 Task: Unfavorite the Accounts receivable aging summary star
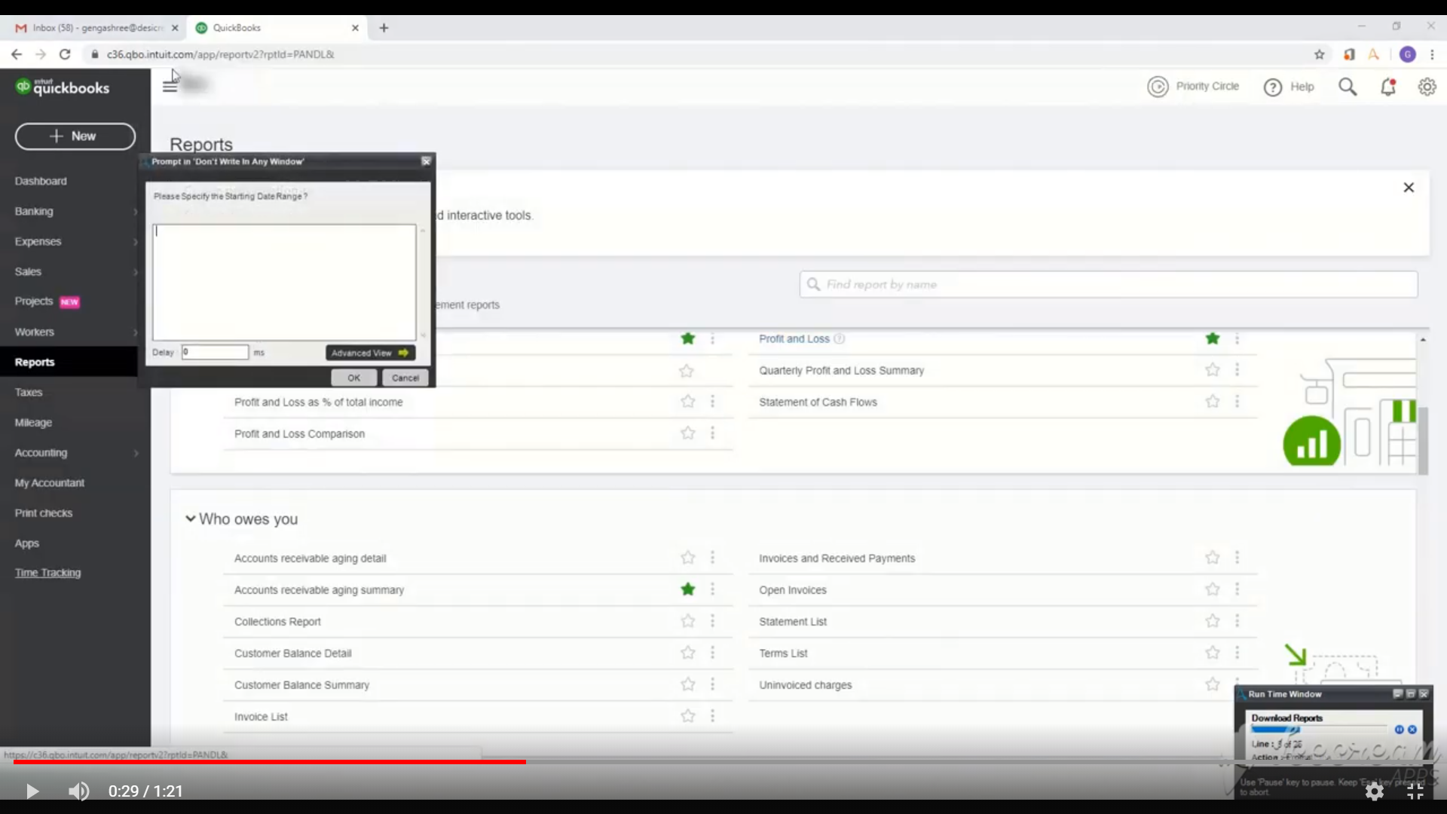[x=687, y=589]
